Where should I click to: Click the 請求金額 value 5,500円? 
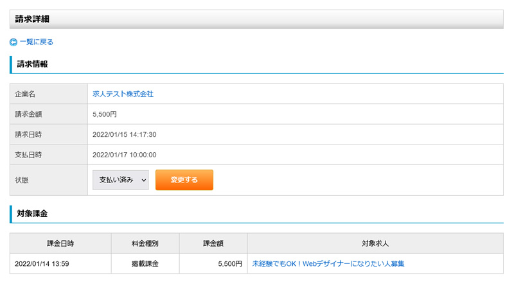[105, 114]
